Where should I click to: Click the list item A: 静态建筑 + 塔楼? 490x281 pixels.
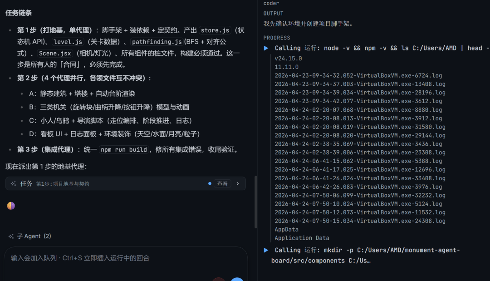point(82,94)
